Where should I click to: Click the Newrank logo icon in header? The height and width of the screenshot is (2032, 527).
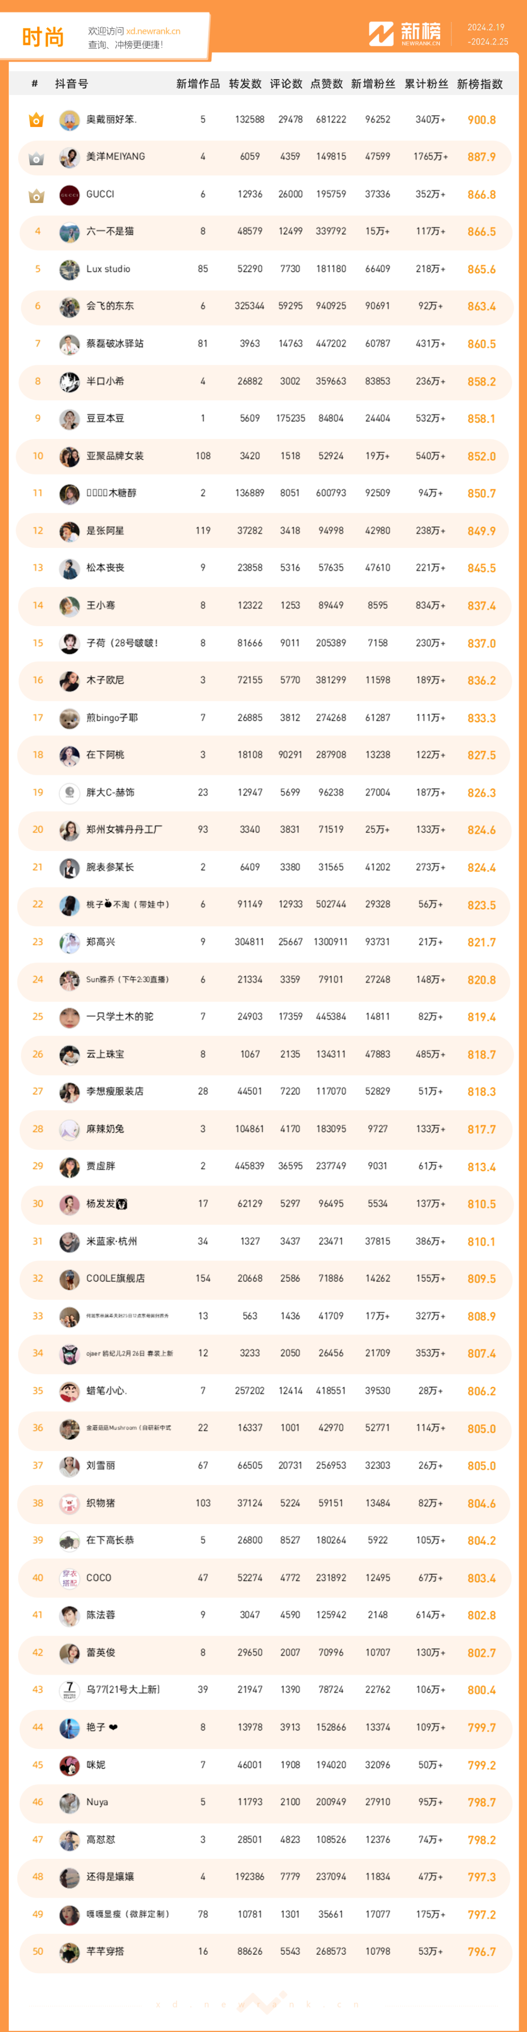point(381,34)
